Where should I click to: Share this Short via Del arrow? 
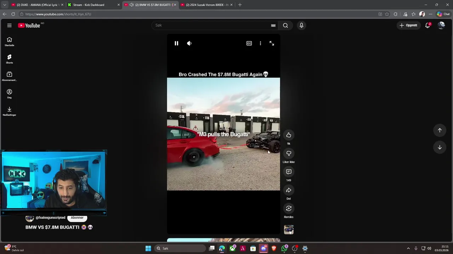click(x=289, y=190)
